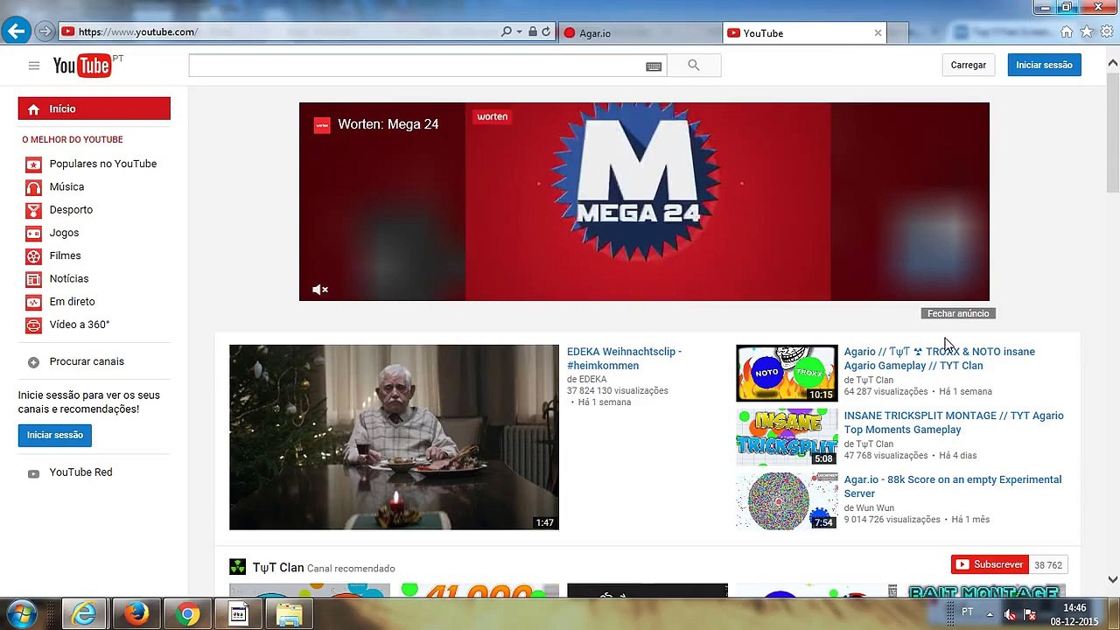Go back with the browser back arrow
Viewport: 1120px width, 630px height.
pyautogui.click(x=16, y=31)
